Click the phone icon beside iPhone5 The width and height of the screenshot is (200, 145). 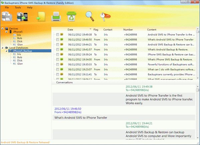coord(11,32)
